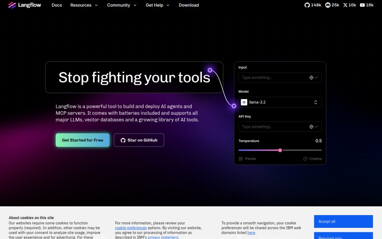The height and width of the screenshot is (239, 382).
Task: Focus the API Key text field
Action: click(x=280, y=127)
